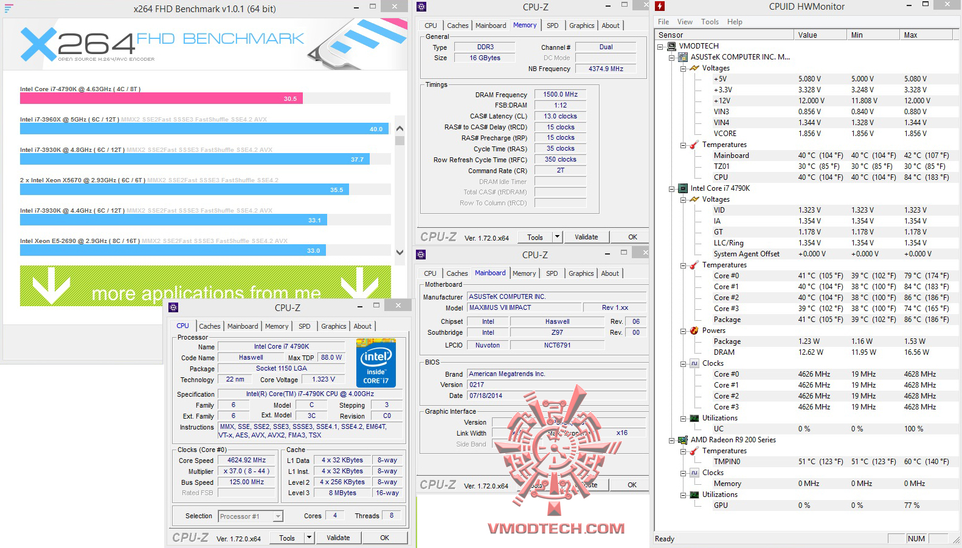Click the Powers icon in HWMonitor

coord(694,331)
